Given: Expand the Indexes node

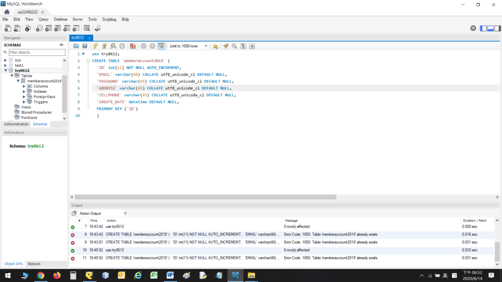Looking at the screenshot, I should [24, 92].
